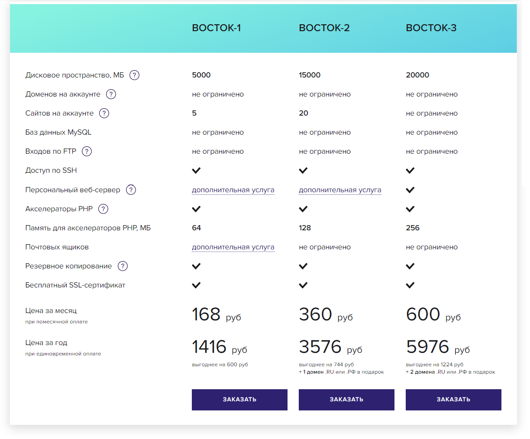Open help for Резервное копирование

point(123,266)
